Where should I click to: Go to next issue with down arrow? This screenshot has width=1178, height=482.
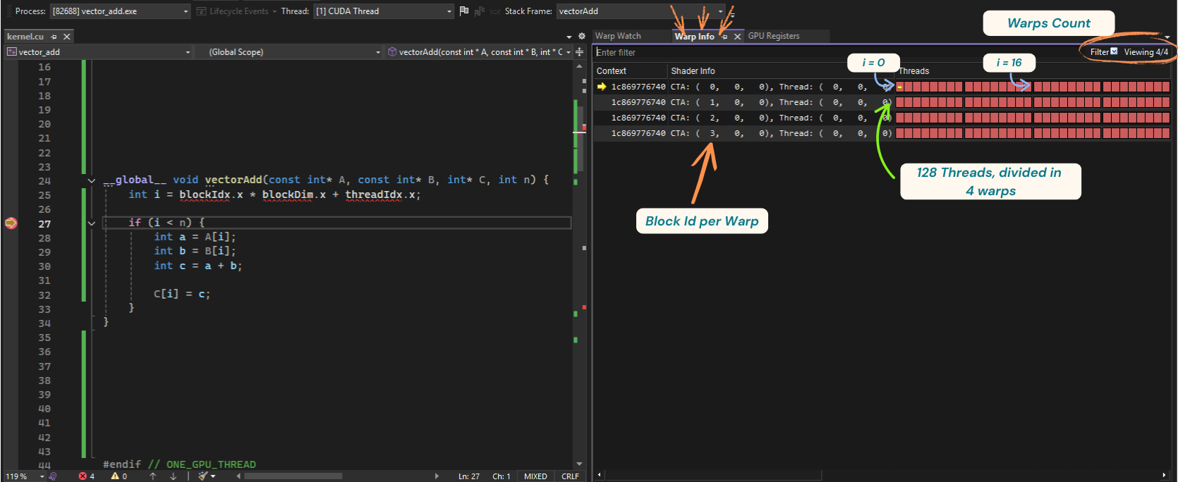tap(174, 476)
